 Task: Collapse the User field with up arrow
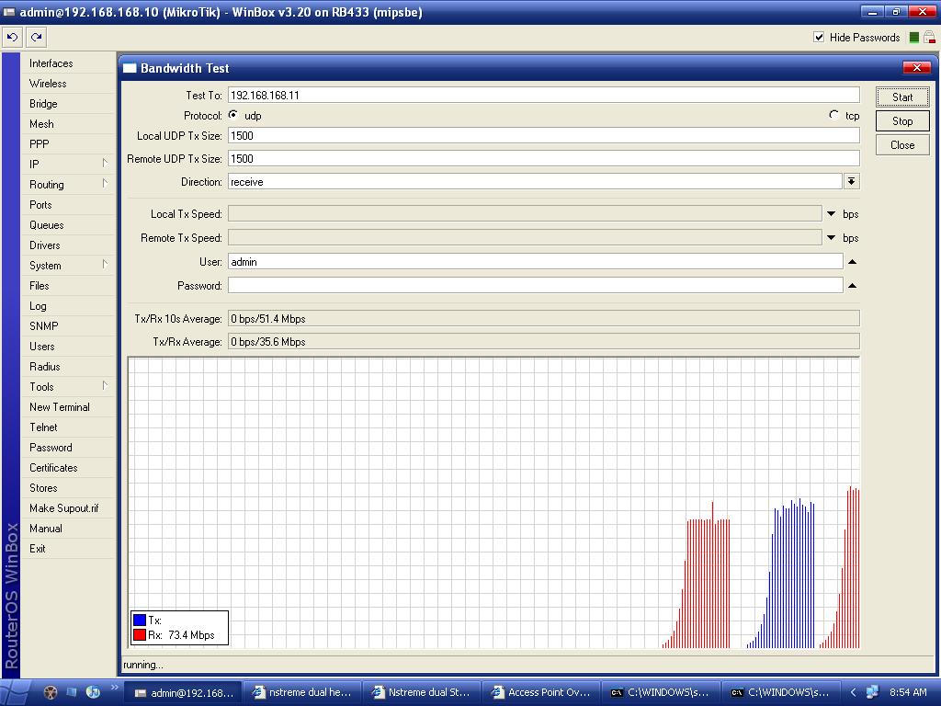852,262
